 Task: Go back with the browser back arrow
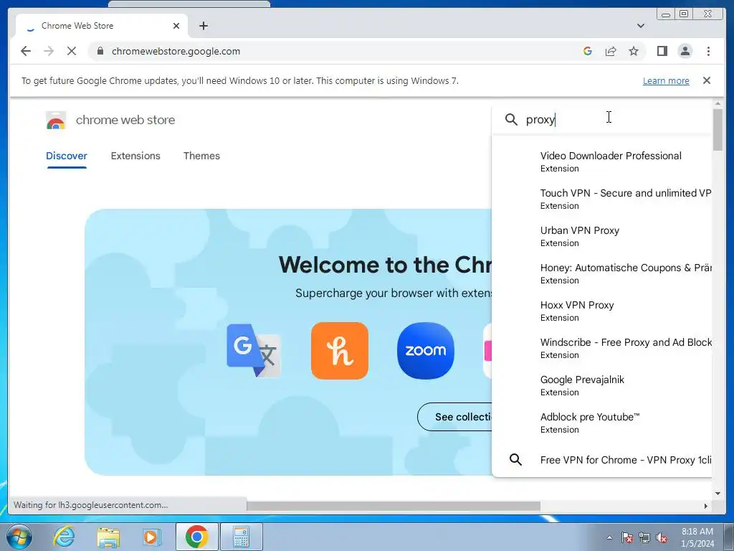26,51
